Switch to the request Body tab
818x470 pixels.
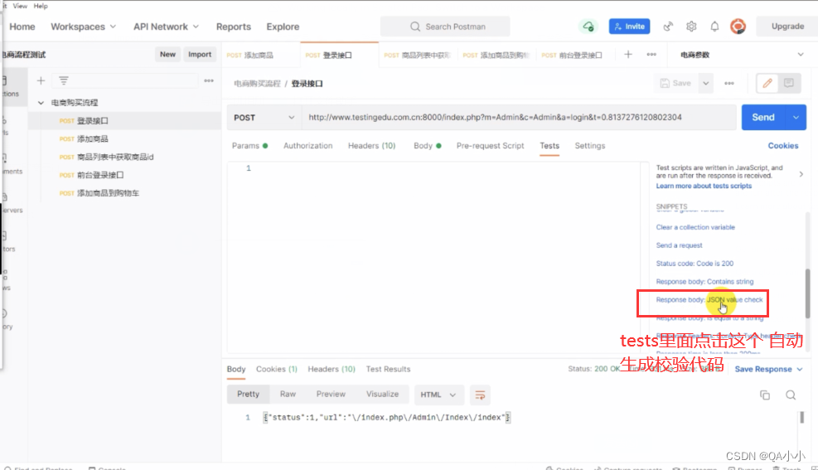[428, 146]
